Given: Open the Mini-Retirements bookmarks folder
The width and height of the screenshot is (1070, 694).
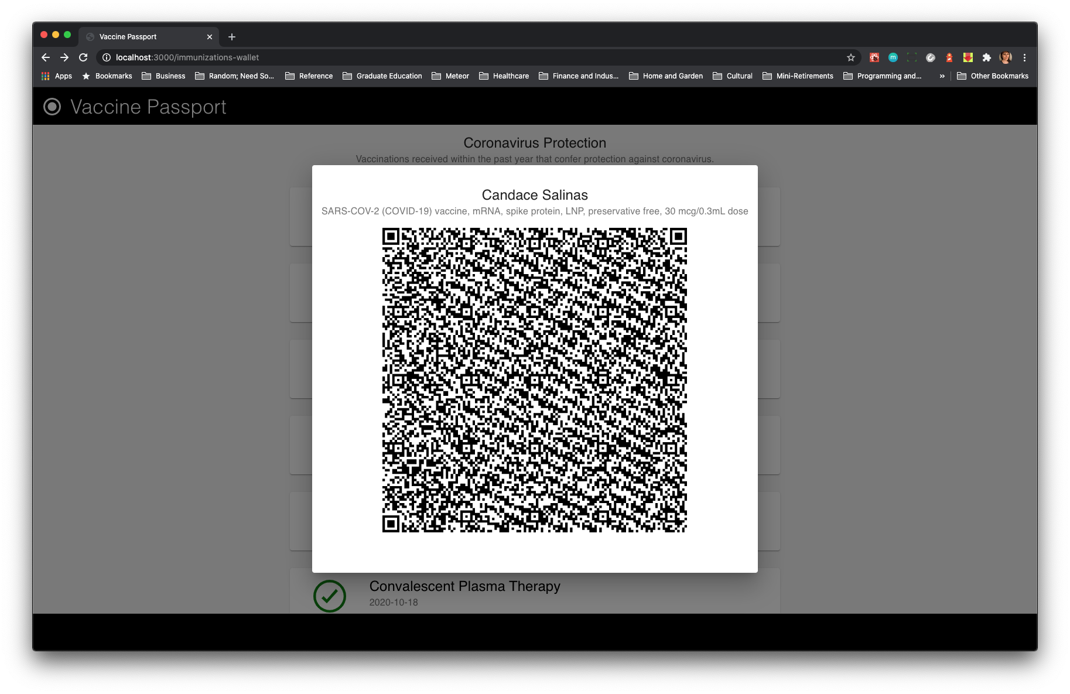Looking at the screenshot, I should coord(798,76).
